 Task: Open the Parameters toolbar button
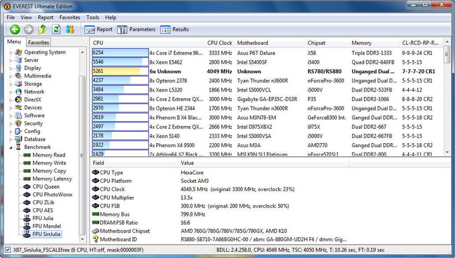click(x=136, y=30)
